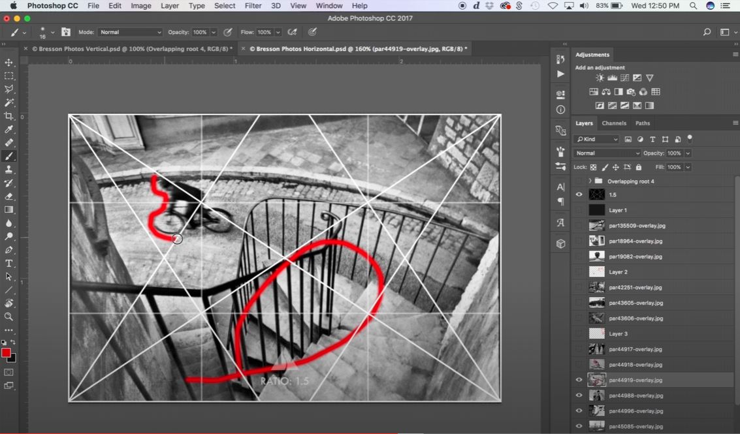Select the Gradient tool
This screenshot has height=434, width=740.
click(8, 209)
